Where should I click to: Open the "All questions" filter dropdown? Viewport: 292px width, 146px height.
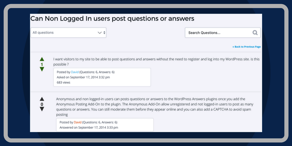click(66, 33)
